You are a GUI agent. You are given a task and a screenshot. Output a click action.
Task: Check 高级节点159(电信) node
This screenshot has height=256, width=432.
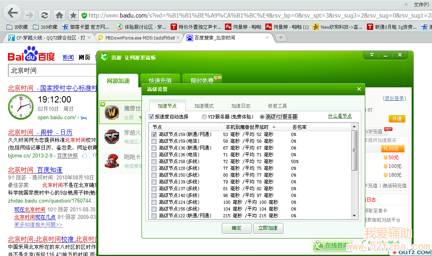coord(154,141)
